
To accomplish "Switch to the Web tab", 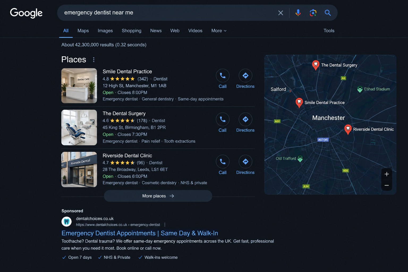I will click(175, 31).
